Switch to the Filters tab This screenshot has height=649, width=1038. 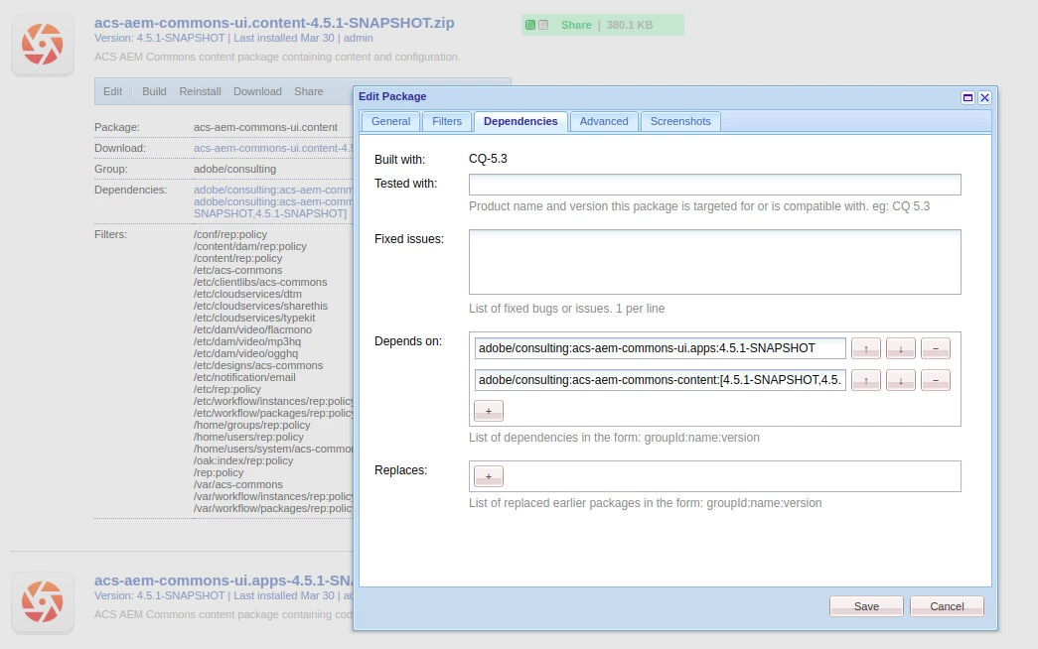pos(447,121)
